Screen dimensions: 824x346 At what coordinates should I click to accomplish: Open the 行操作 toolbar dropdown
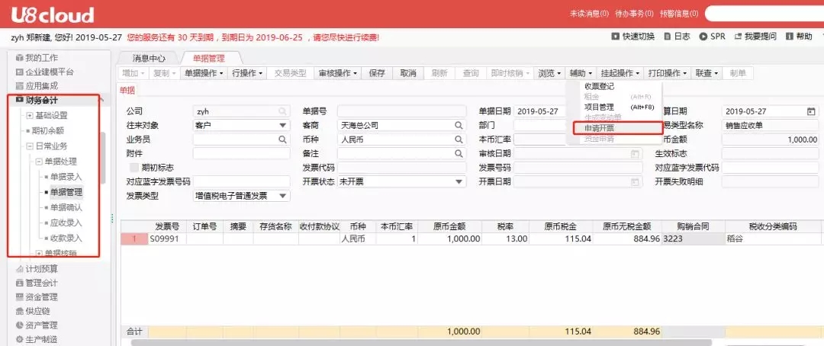(247, 73)
